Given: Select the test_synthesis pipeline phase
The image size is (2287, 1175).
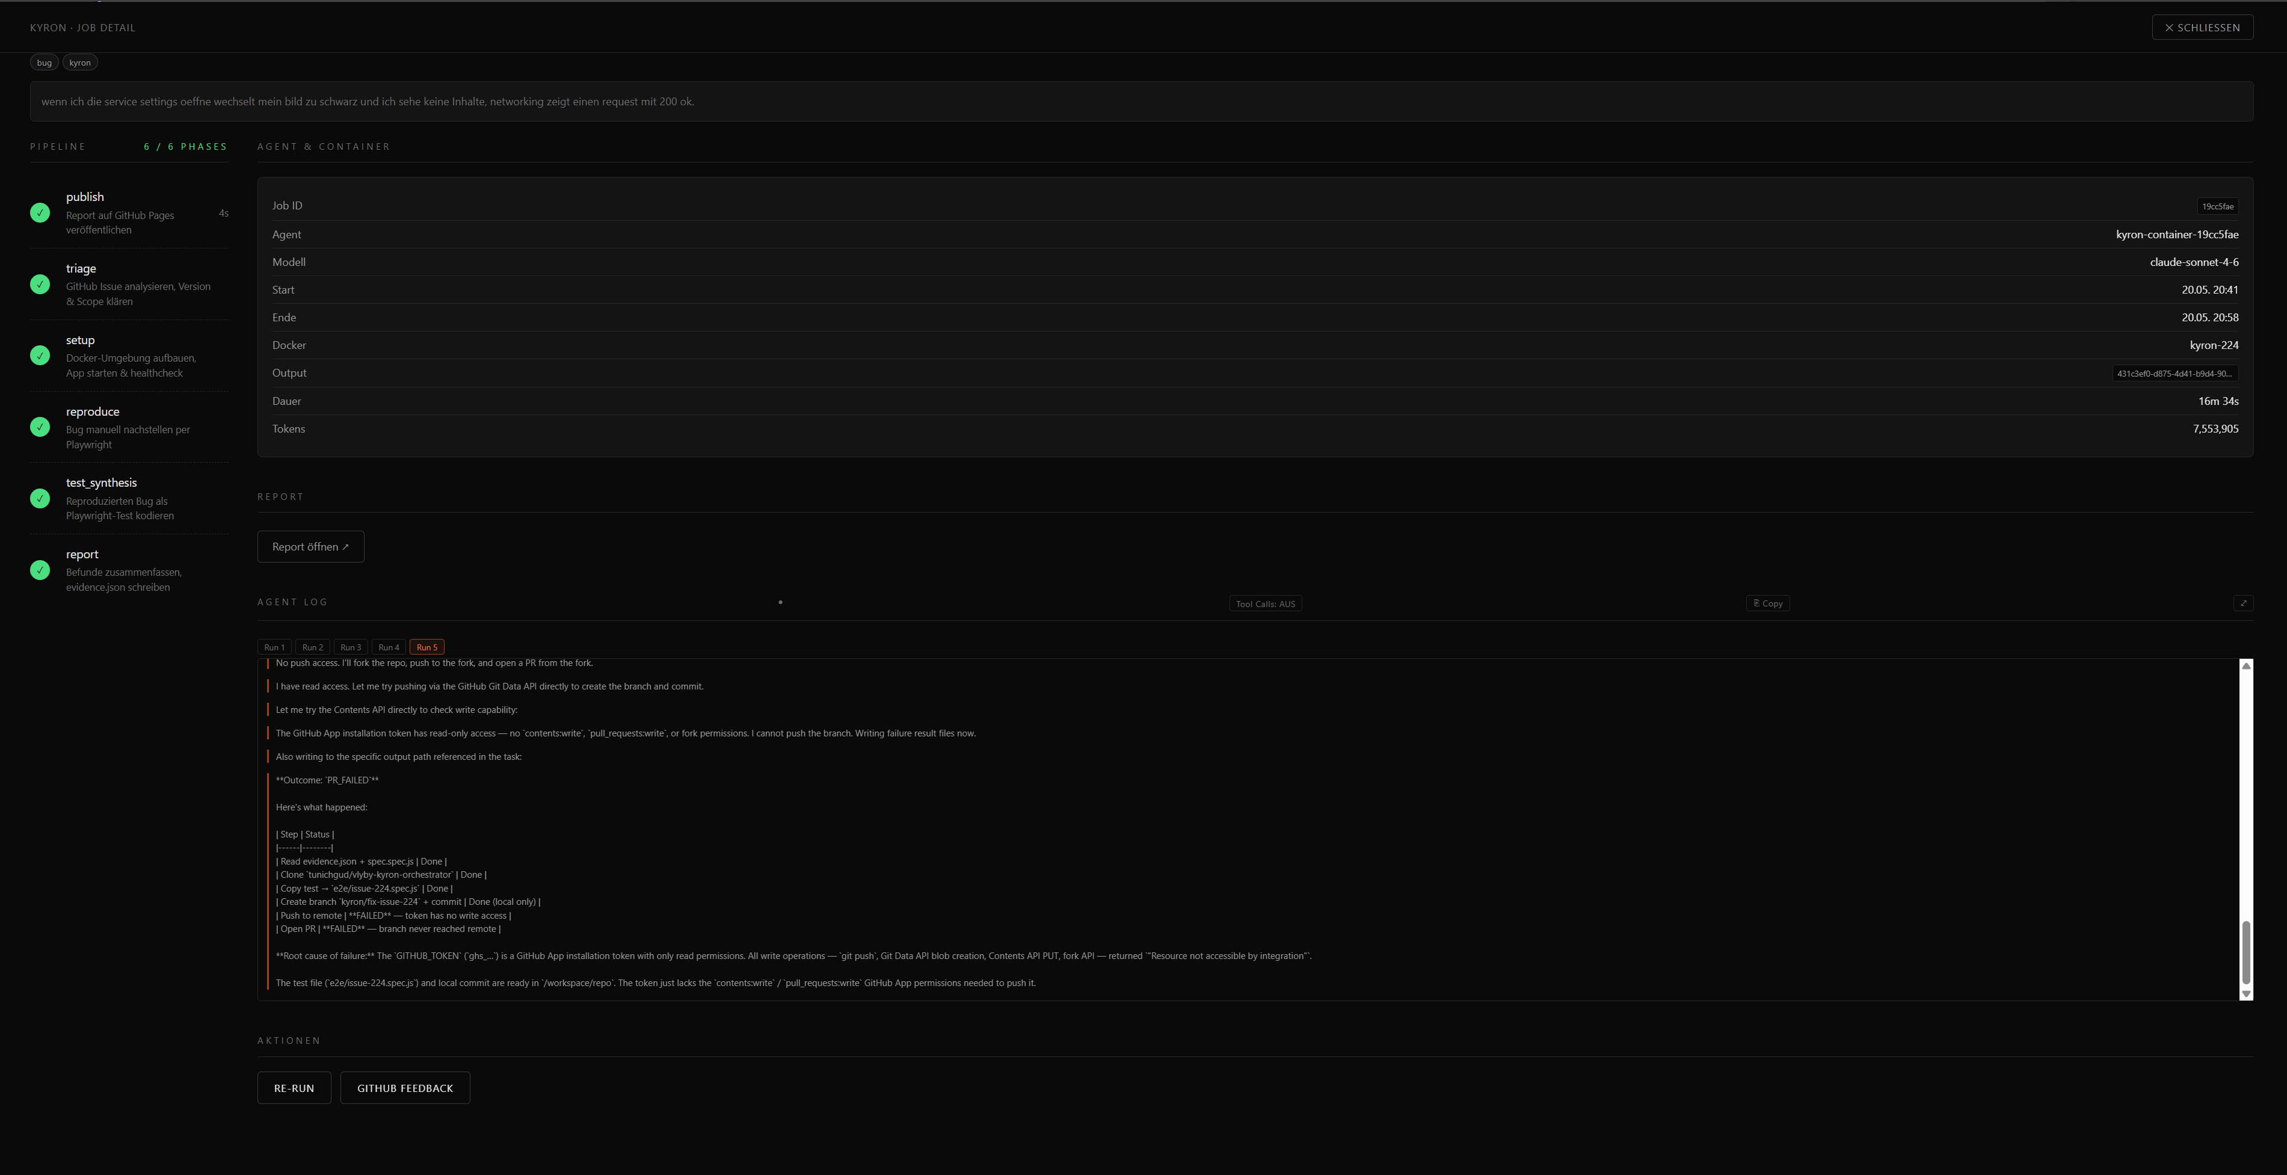Looking at the screenshot, I should [x=129, y=498].
